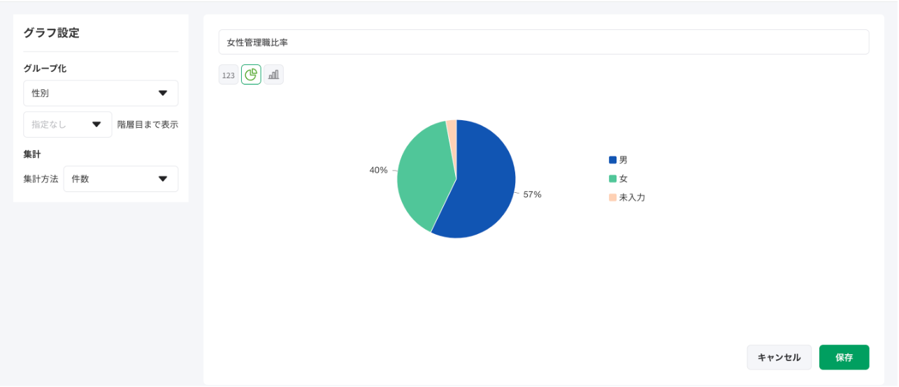Select the pie chart type icon
899x387 pixels.
click(251, 75)
